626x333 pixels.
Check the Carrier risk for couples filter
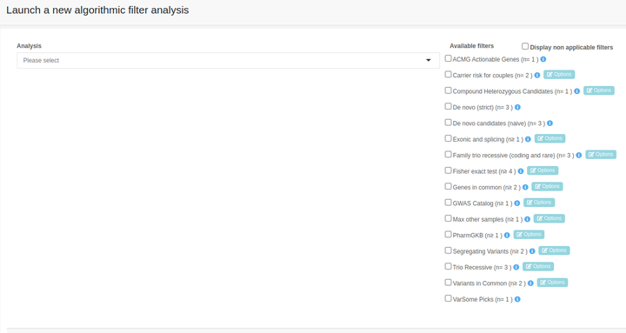[448, 74]
